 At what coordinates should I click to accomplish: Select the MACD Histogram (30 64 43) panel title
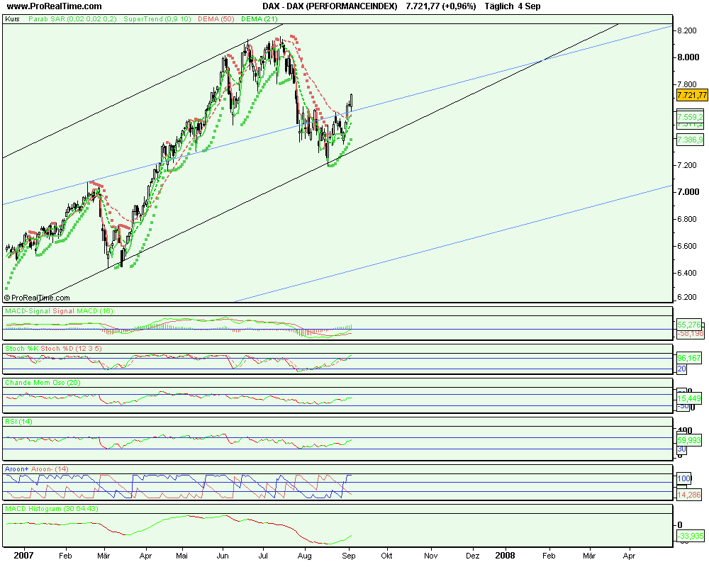point(52,509)
